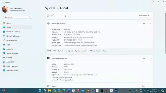The image size is (166, 93).
Task: Open Domain or workgroup link
Action: click(x=65, y=51)
